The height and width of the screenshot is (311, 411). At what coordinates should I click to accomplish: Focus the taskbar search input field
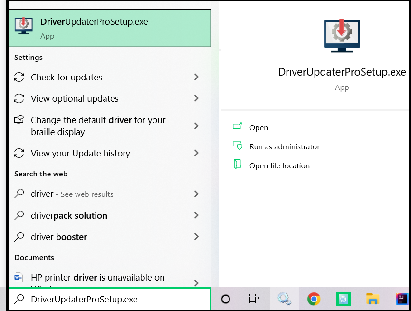coord(110,299)
